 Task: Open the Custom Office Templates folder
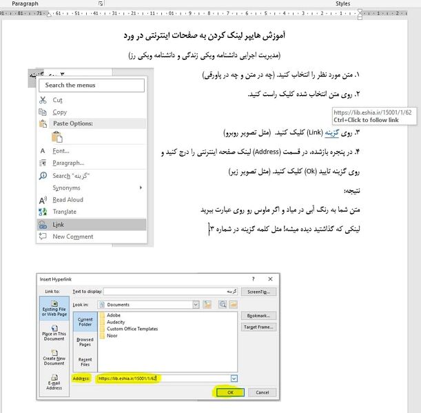(x=129, y=329)
